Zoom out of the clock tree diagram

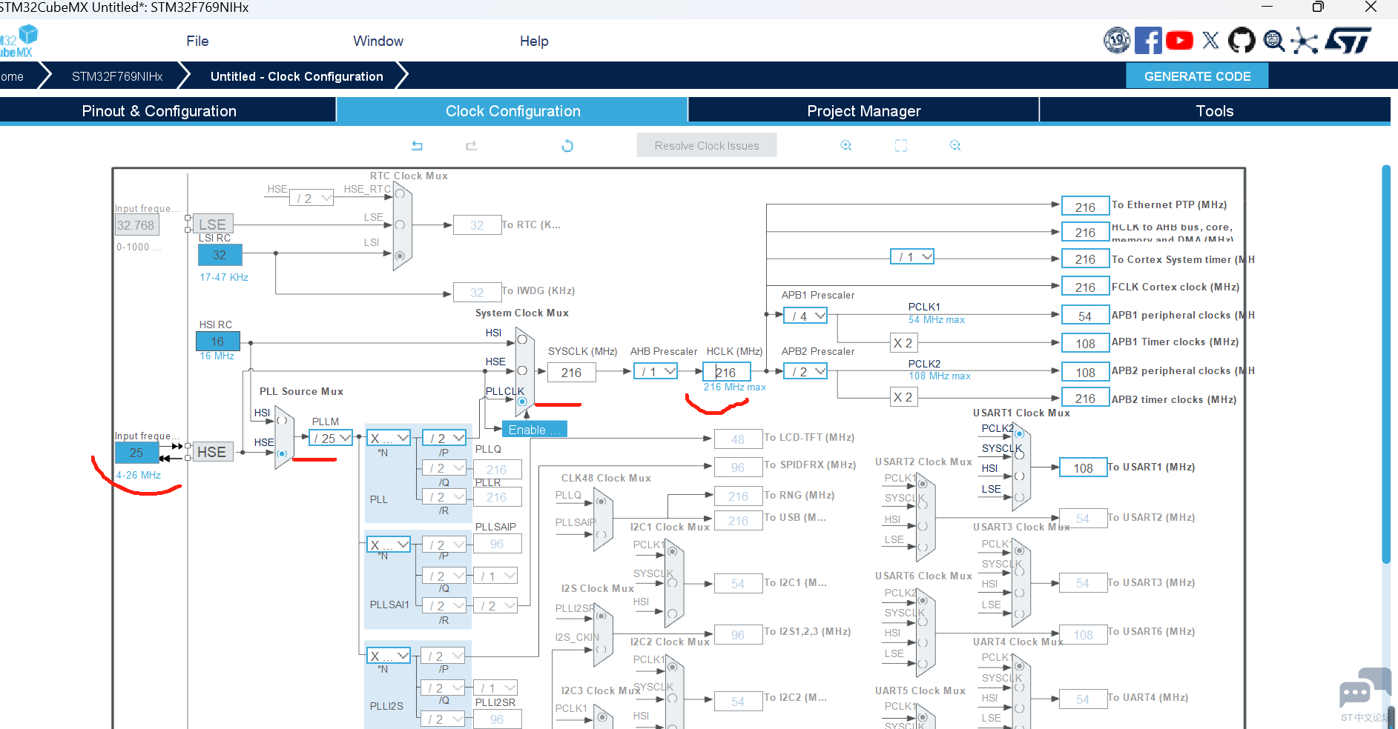point(955,146)
